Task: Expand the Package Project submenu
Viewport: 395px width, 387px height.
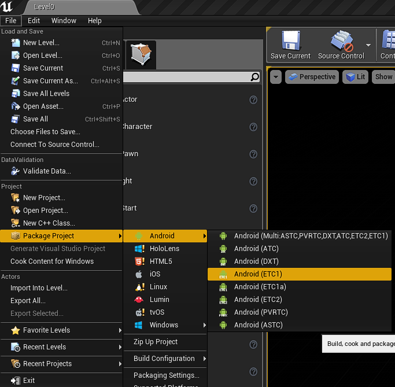Action: pos(61,236)
